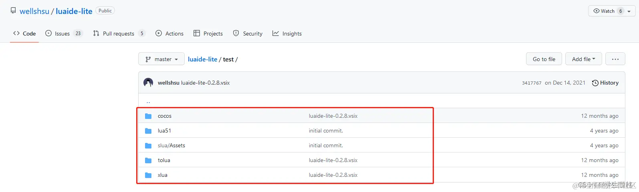Viewport: 639px width, 192px height.
Task: Open the Issues tab
Action: click(x=64, y=34)
